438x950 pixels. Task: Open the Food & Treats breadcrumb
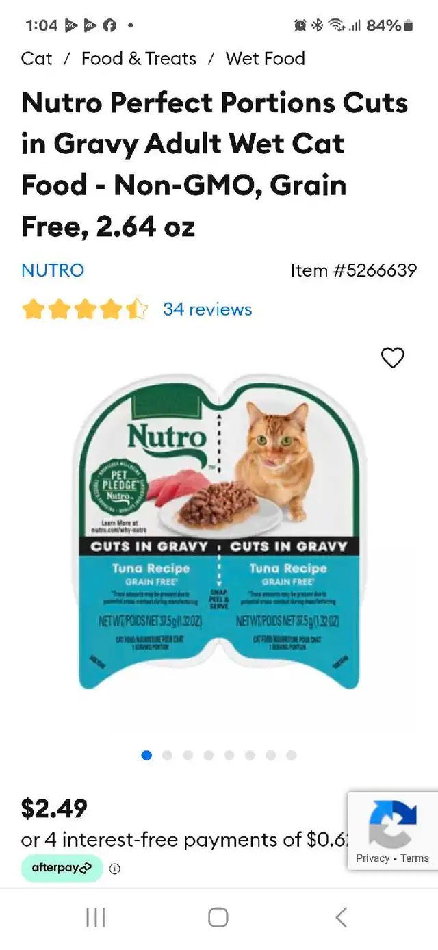(x=139, y=59)
